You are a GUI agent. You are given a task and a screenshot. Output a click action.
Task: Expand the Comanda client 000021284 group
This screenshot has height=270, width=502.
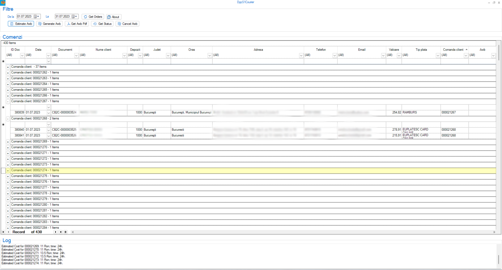coord(8,228)
